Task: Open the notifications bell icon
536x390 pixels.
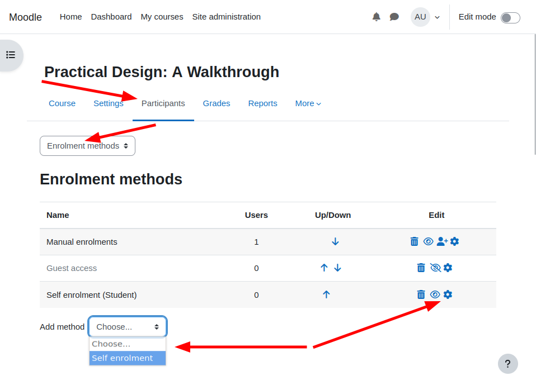Action: tap(376, 17)
